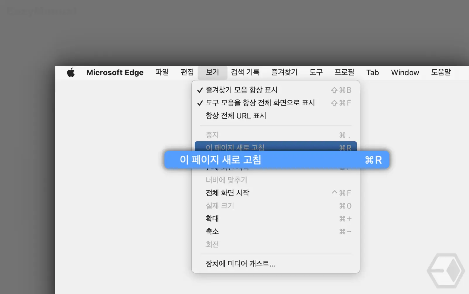Image resolution: width=469 pixels, height=294 pixels.
Task: Select 장치에 미디어 캐스트...
Action: [276, 264]
